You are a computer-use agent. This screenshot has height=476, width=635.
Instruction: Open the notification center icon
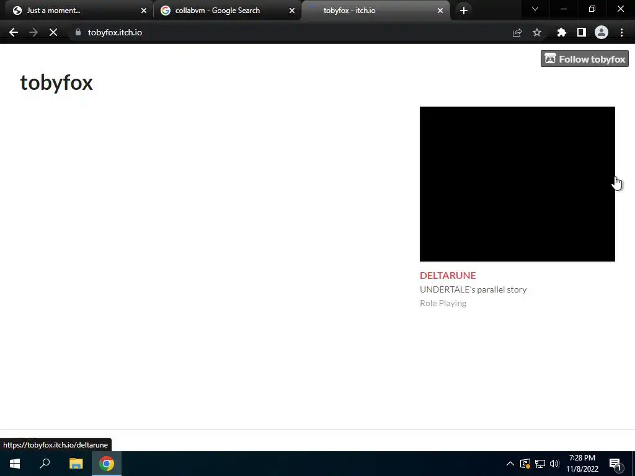tap(615, 464)
